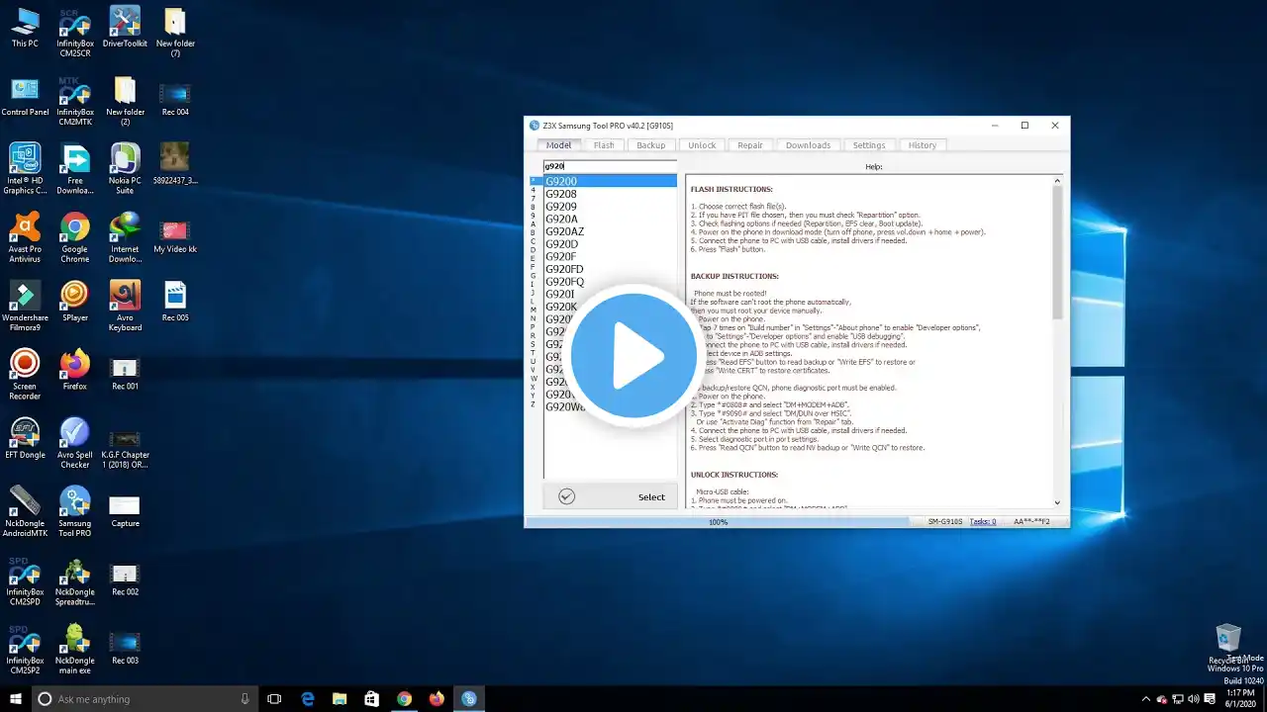Click the Help panel vertical scrollbar

click(1057, 341)
